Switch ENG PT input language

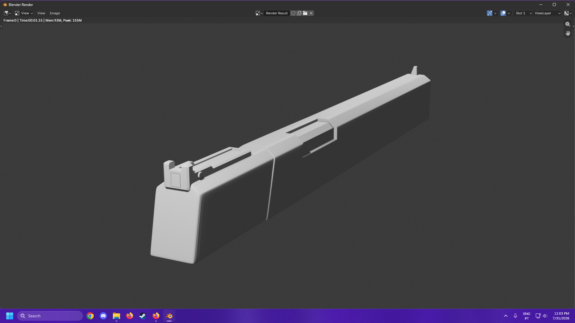[527, 316]
